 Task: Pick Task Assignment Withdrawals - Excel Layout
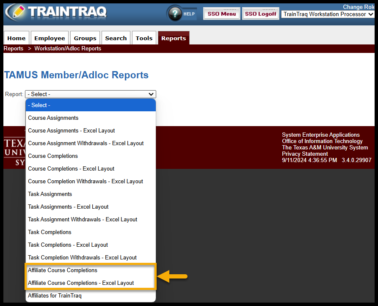(x=91, y=220)
